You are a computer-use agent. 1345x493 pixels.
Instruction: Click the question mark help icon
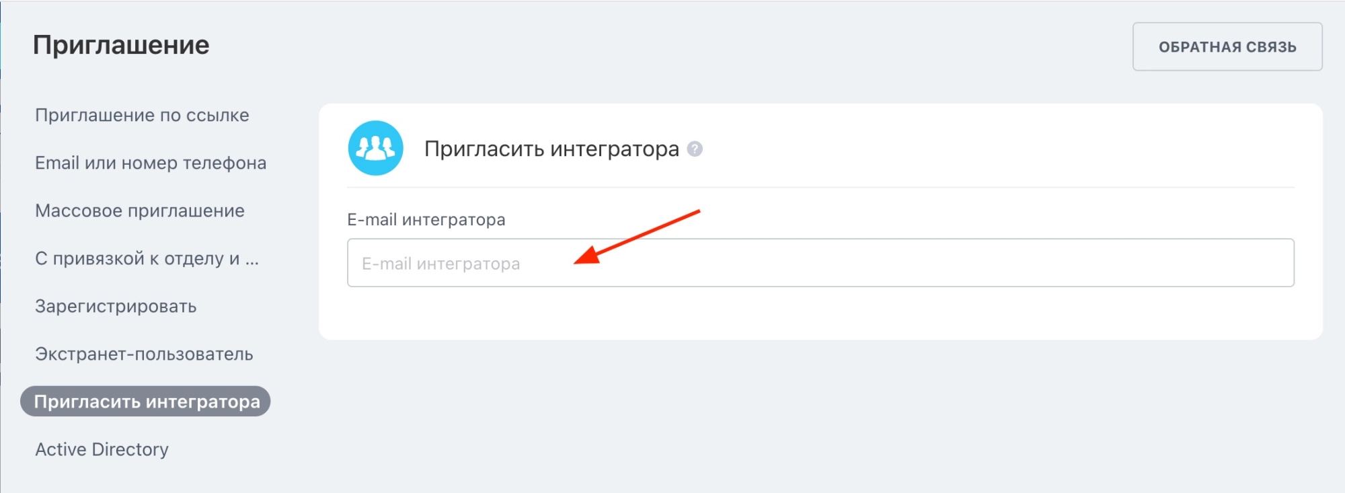[695, 149]
